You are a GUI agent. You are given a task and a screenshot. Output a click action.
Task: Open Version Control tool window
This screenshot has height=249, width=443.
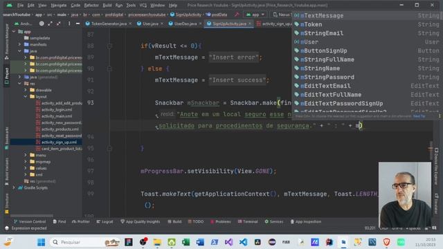point(30,221)
